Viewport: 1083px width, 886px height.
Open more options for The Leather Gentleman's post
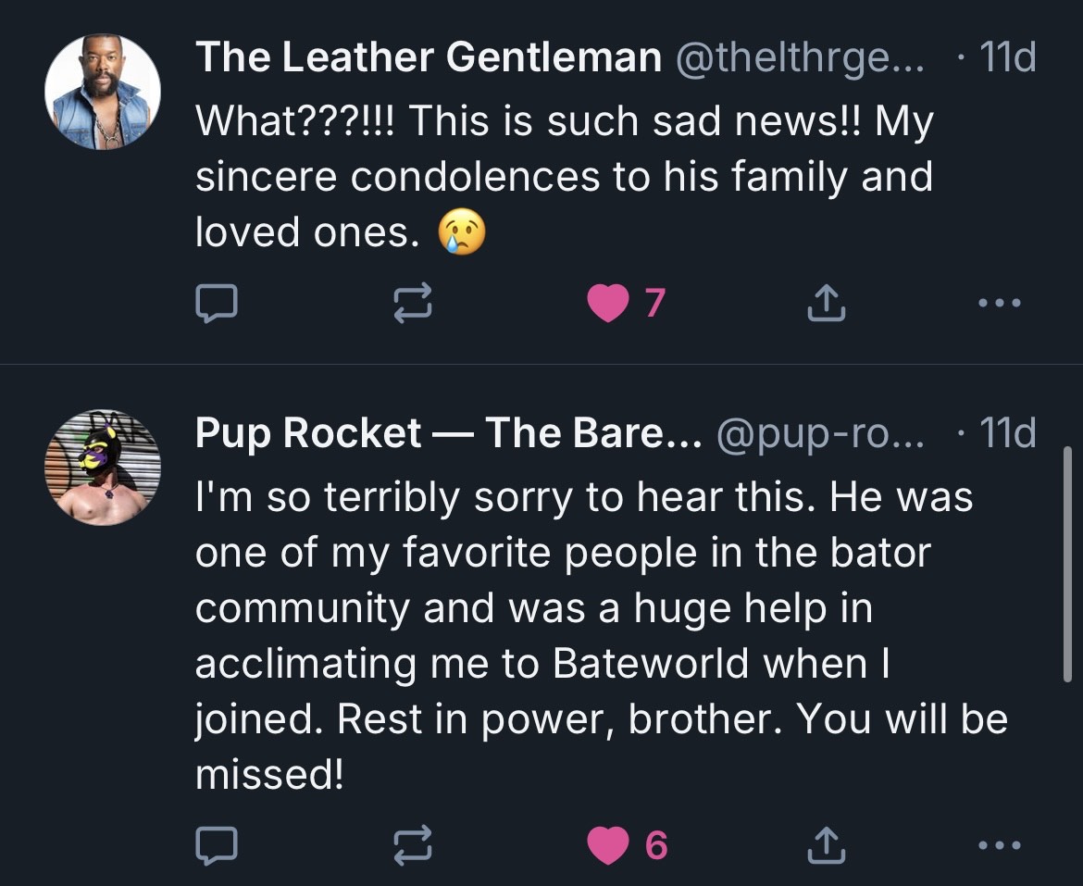click(x=1000, y=303)
